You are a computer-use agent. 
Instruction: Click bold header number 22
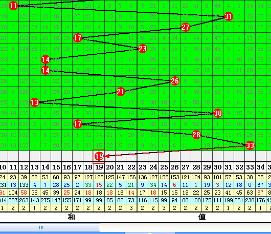coord(131,167)
